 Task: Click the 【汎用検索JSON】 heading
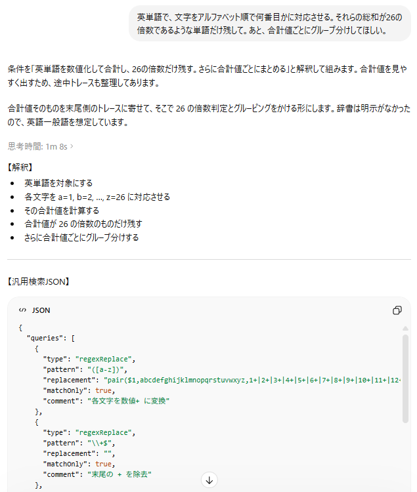pyautogui.click(x=39, y=282)
